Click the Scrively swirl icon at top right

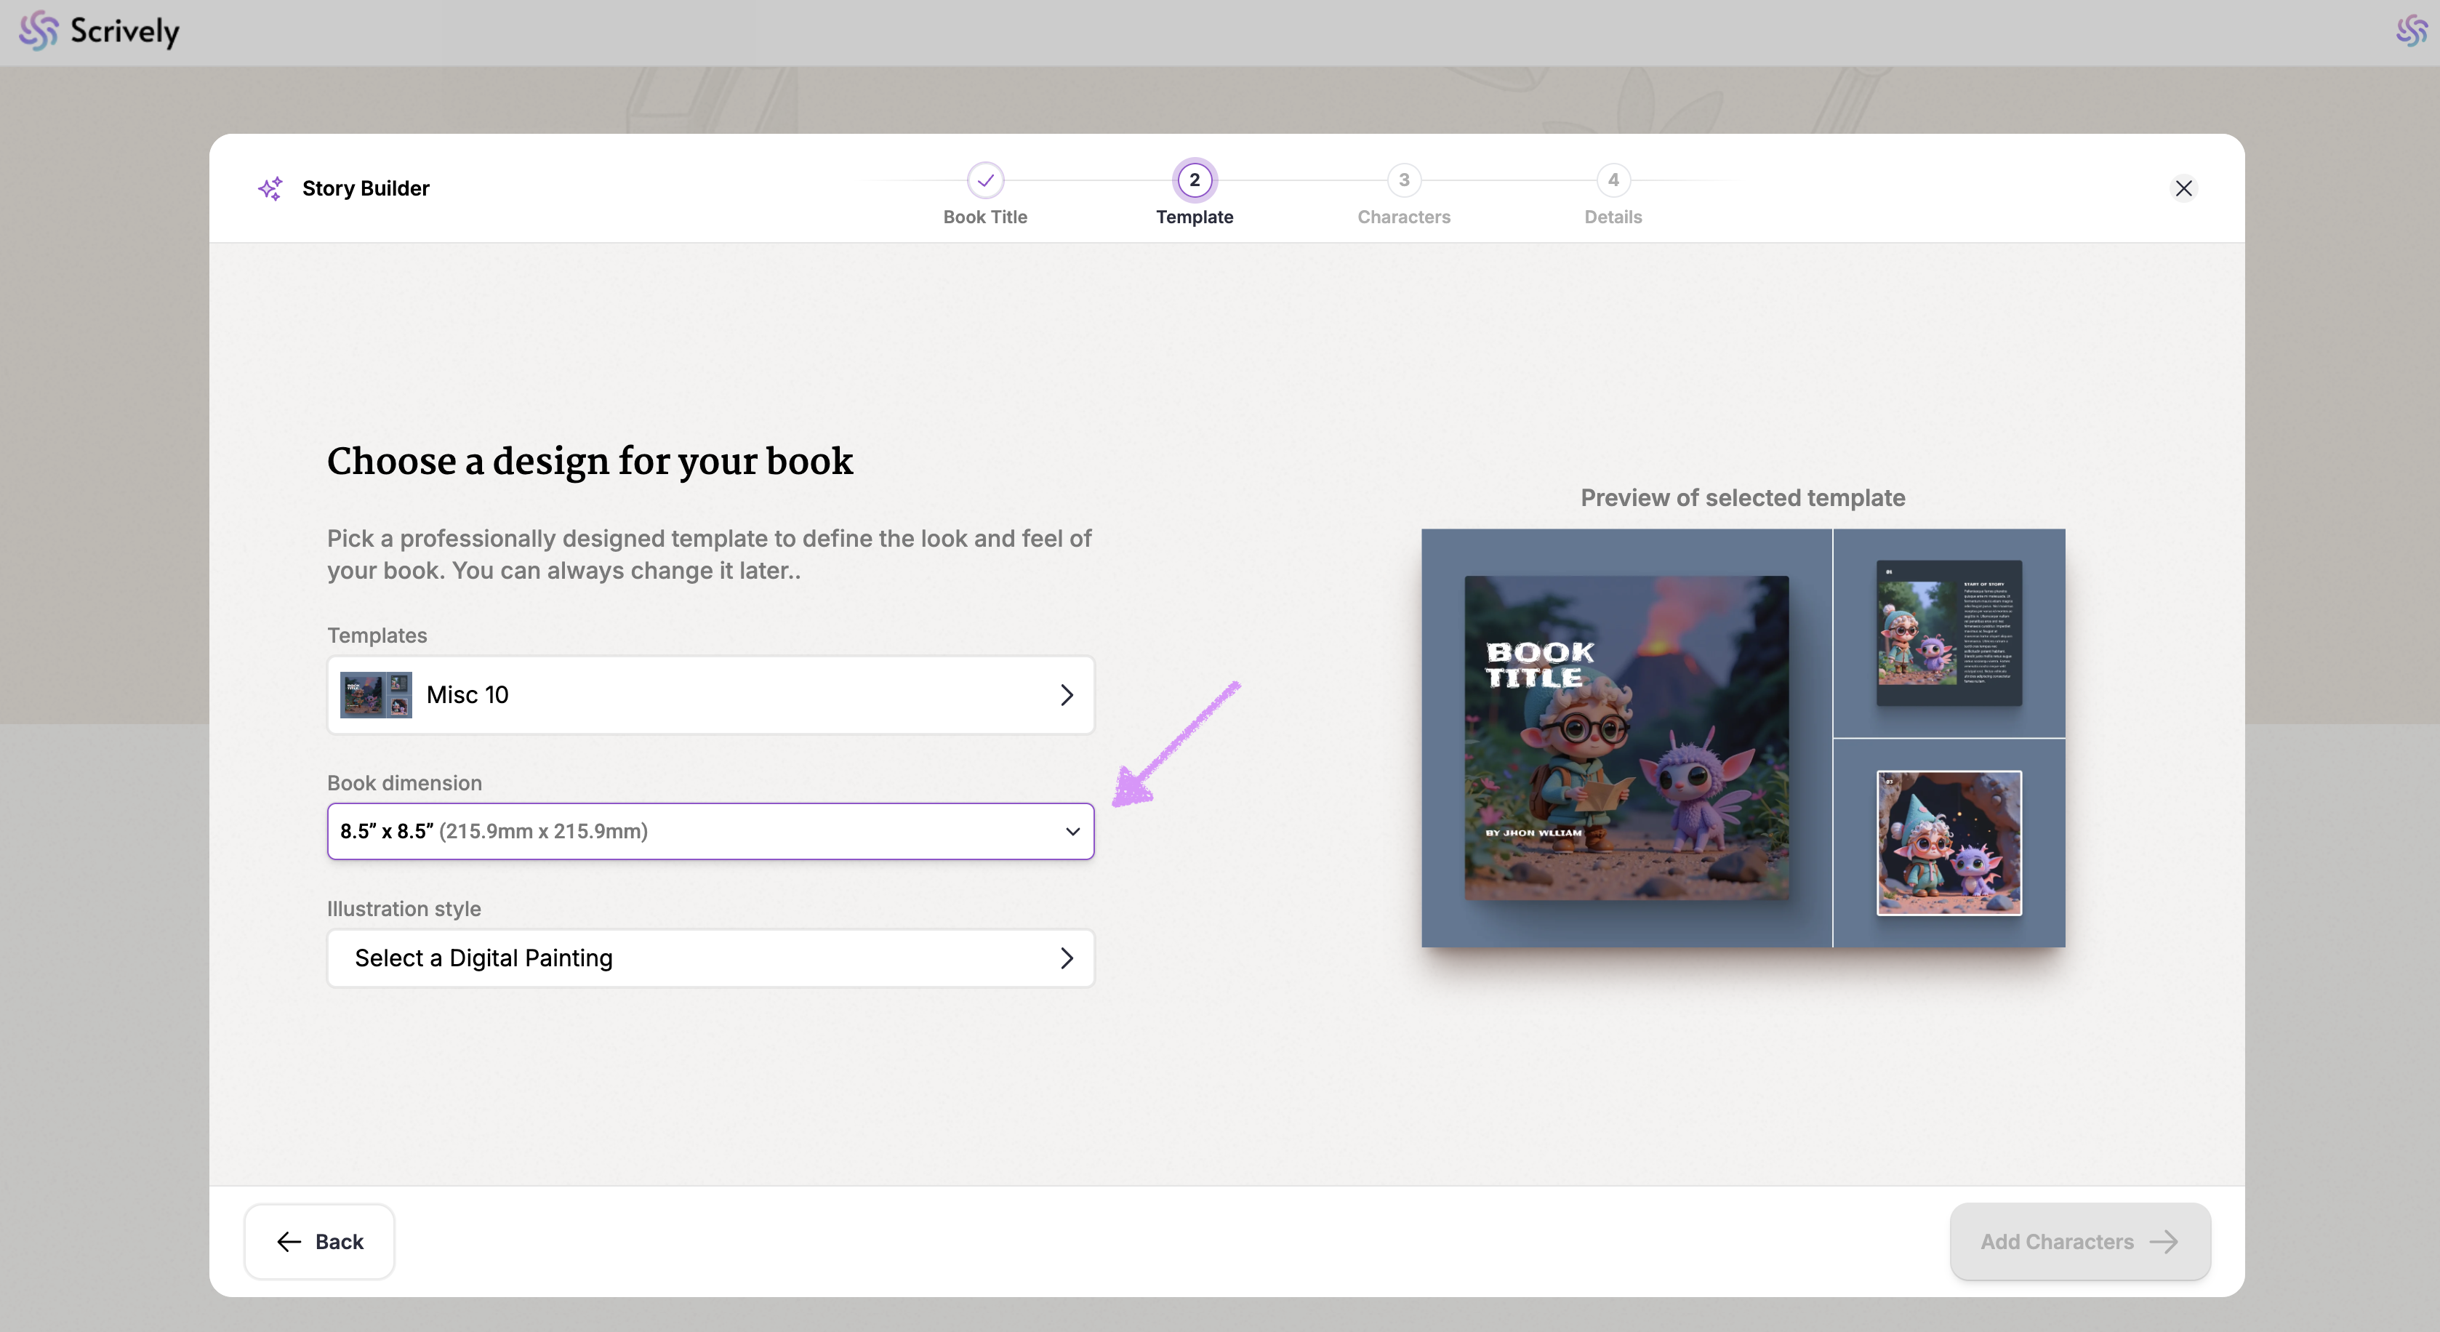2411,31
